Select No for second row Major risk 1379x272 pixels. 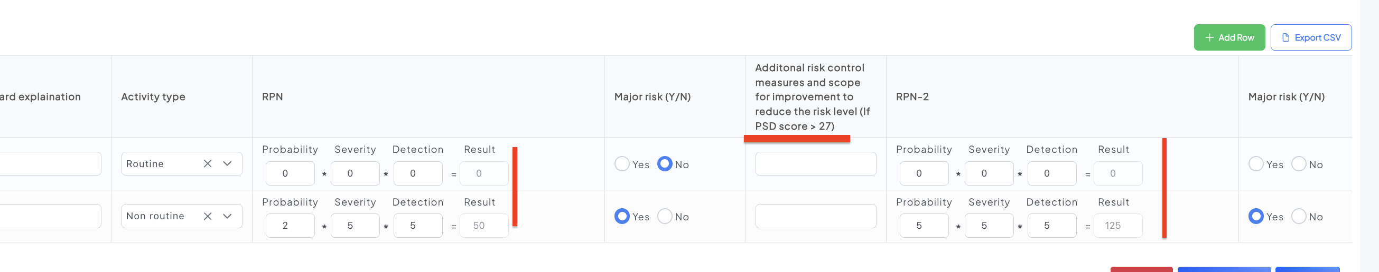664,216
